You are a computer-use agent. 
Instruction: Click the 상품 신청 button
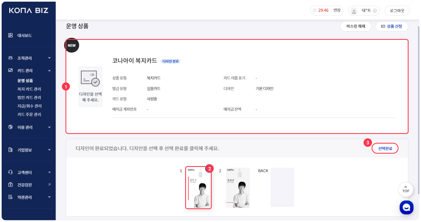click(x=391, y=26)
